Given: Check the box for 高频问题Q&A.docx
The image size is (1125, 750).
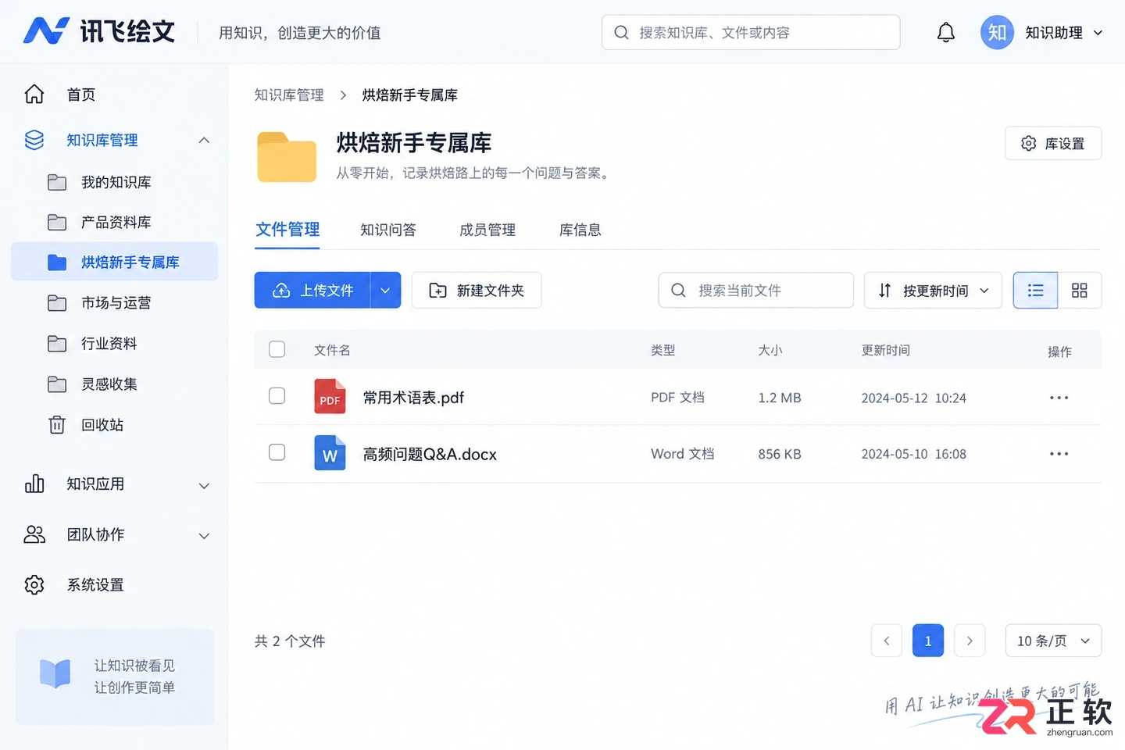Looking at the screenshot, I should (x=277, y=452).
